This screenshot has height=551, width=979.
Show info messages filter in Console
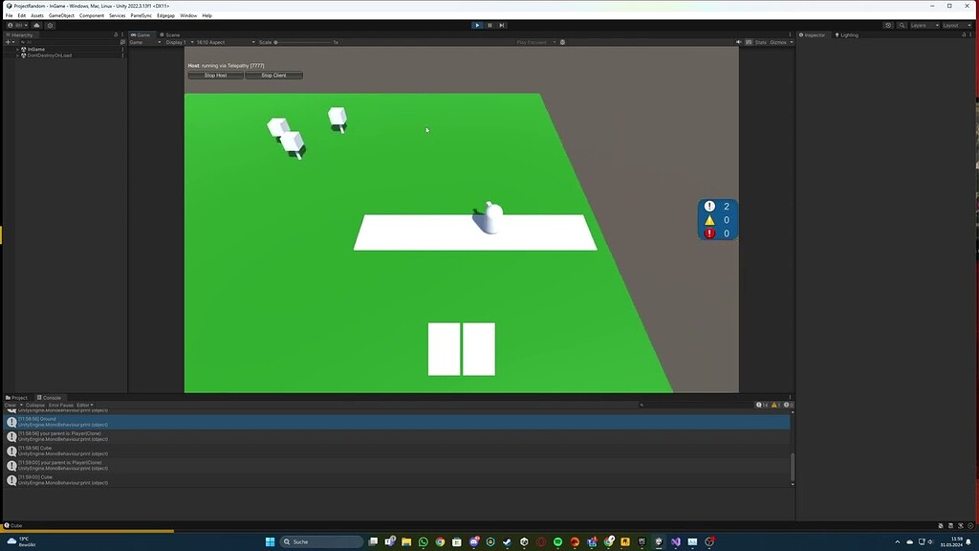[x=758, y=405]
